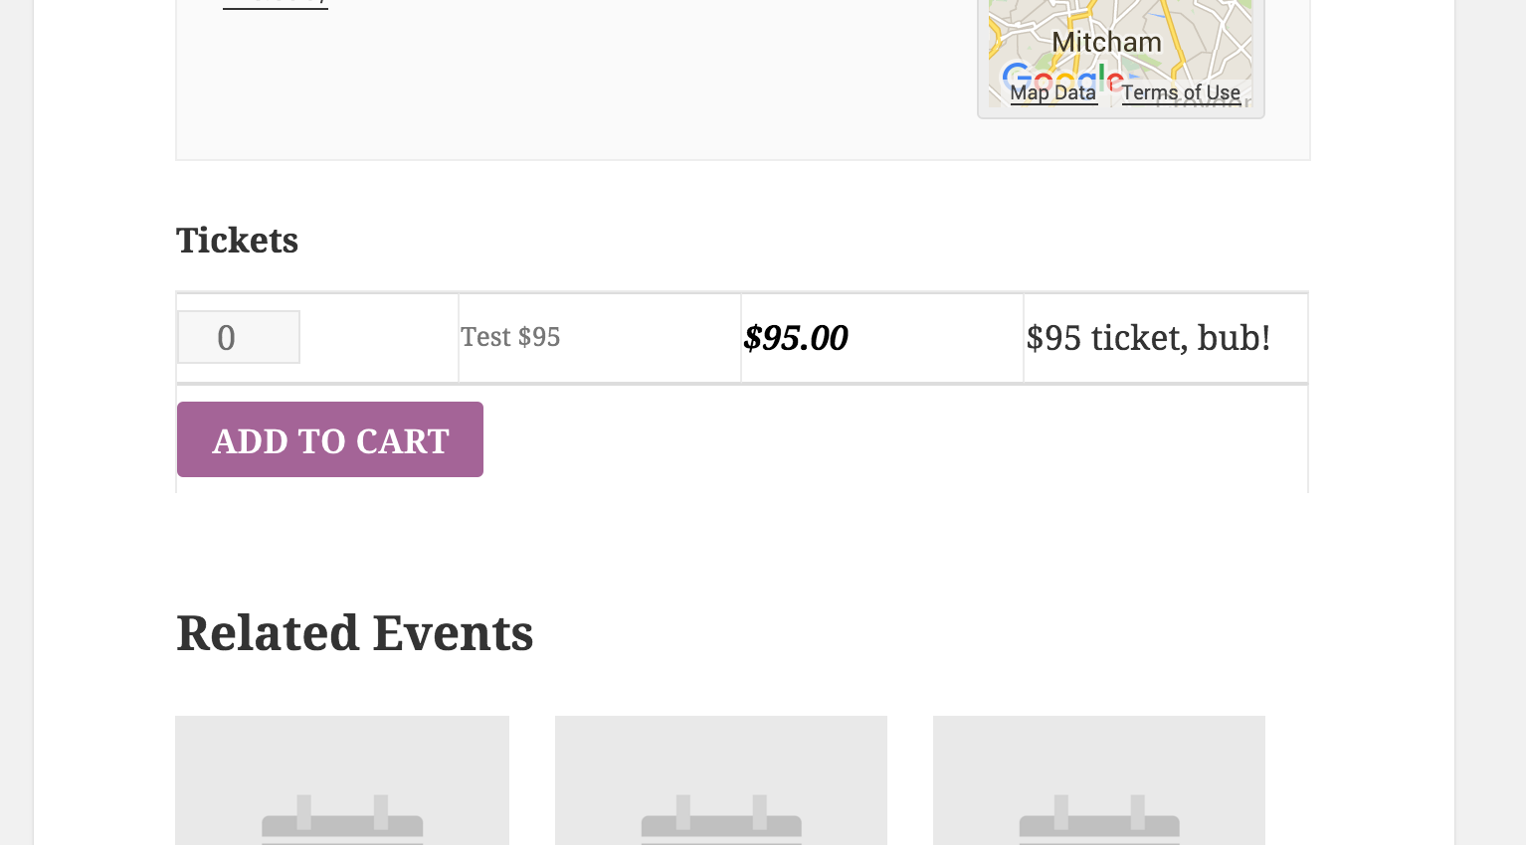Click the middle related event calendar icon
This screenshot has width=1526, height=845.
point(721,819)
